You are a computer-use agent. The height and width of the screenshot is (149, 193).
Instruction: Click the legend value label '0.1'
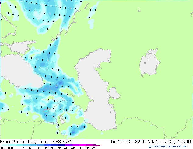pyautogui.click(x=3, y=148)
